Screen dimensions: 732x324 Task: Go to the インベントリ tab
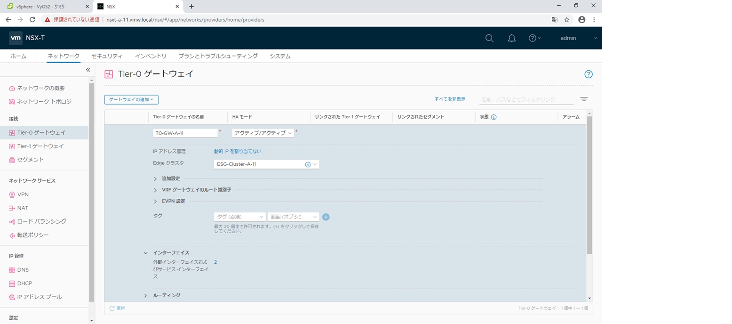(x=151, y=56)
